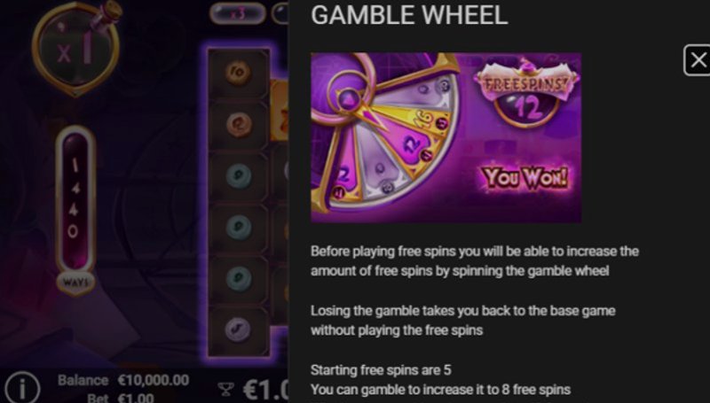The image size is (710, 403).
Task: Click the 10 symbol on the reel
Action: [238, 73]
